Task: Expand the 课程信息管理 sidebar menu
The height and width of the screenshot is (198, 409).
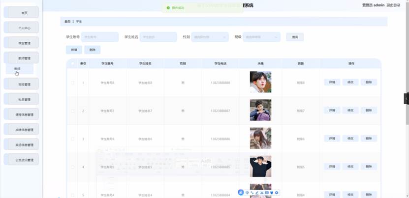Action: pos(21,114)
